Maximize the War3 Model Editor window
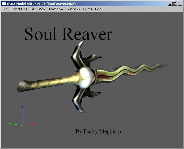This screenshot has width=184, height=149. click(x=175, y=4)
